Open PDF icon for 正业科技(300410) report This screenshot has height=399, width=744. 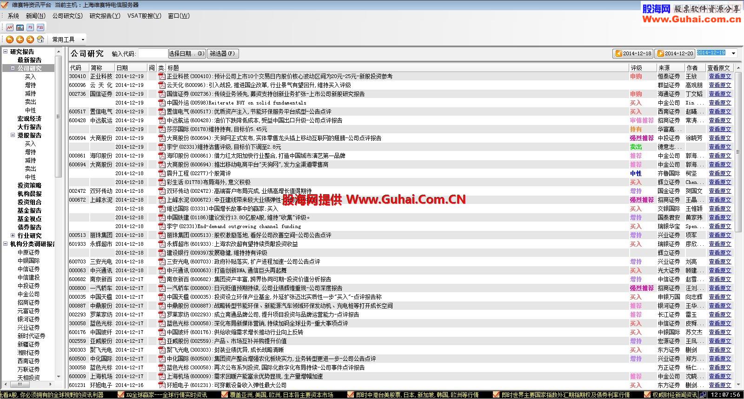[162, 76]
